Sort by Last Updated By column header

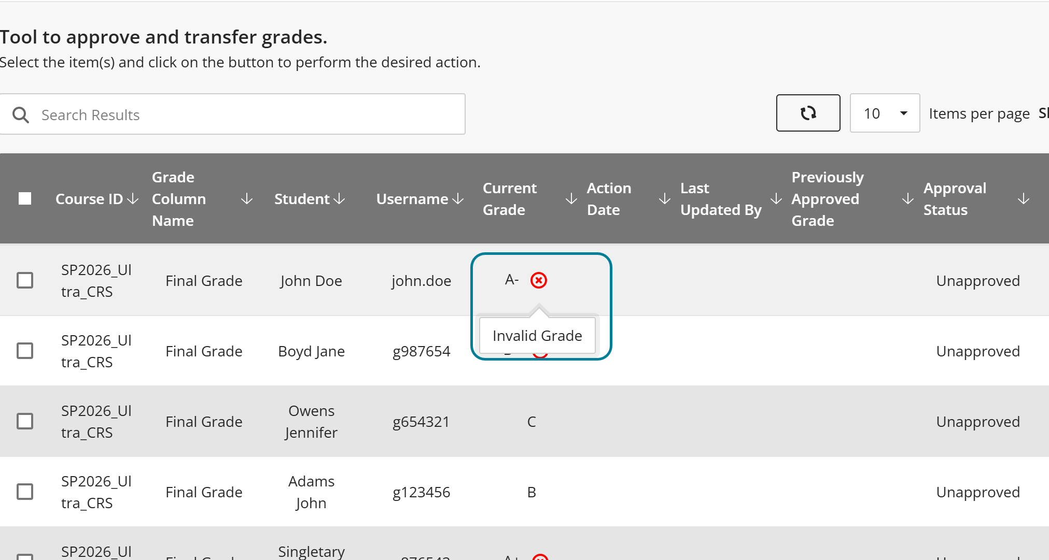776,198
